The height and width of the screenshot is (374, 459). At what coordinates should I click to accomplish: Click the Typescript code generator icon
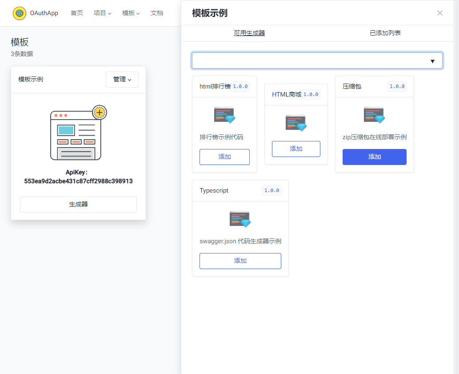tap(240, 219)
